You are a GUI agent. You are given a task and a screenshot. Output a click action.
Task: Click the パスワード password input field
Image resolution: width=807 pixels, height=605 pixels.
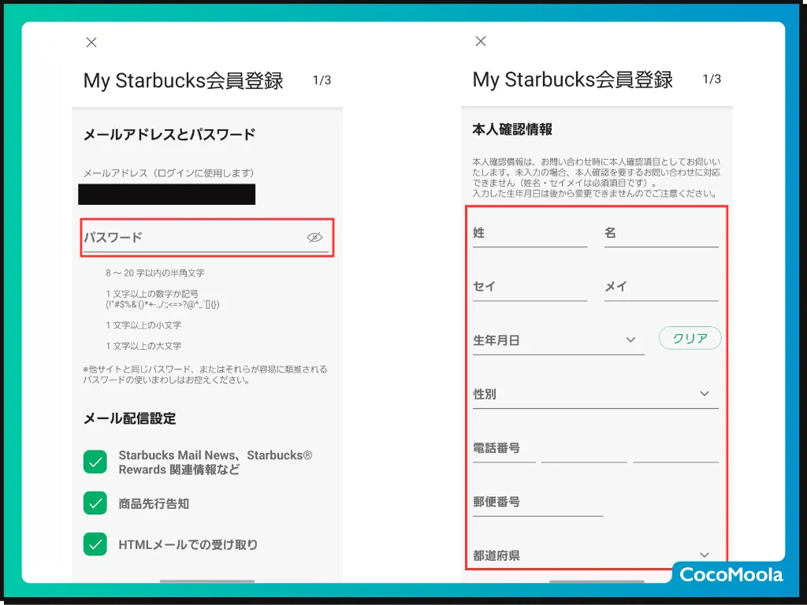coord(206,238)
